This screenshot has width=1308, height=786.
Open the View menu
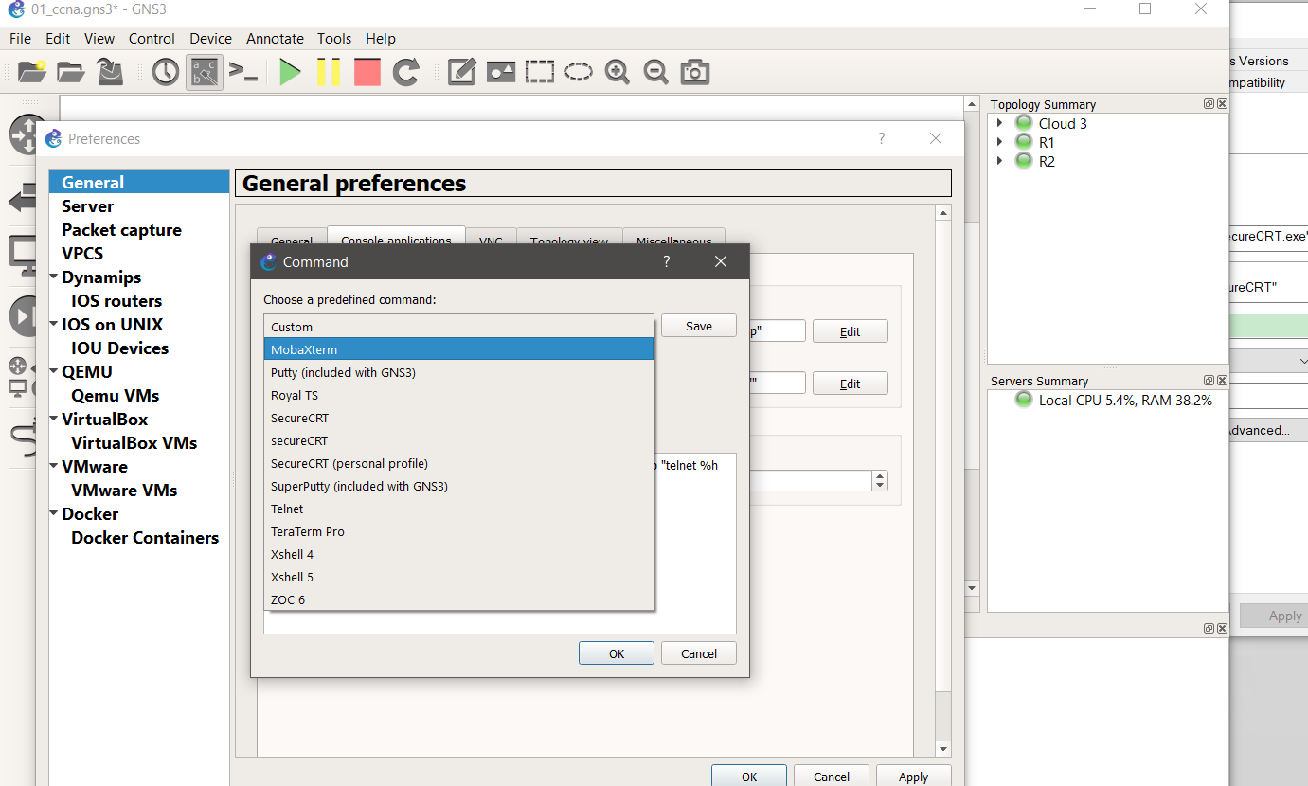coord(99,39)
